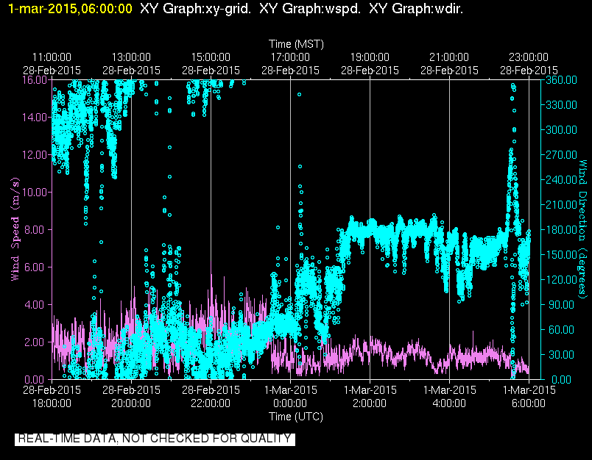This screenshot has height=460, width=592.
Task: Click the 13:00:00 MST top axis label
Action: (131, 57)
